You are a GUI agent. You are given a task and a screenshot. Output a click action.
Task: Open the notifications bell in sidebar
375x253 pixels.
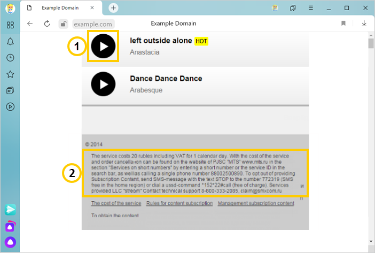[10, 42]
